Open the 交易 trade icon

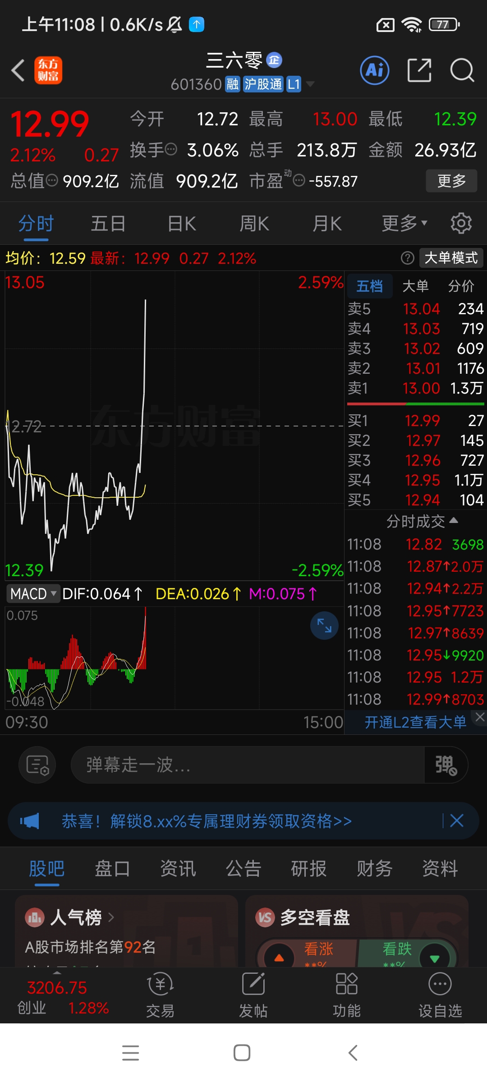pos(160,995)
